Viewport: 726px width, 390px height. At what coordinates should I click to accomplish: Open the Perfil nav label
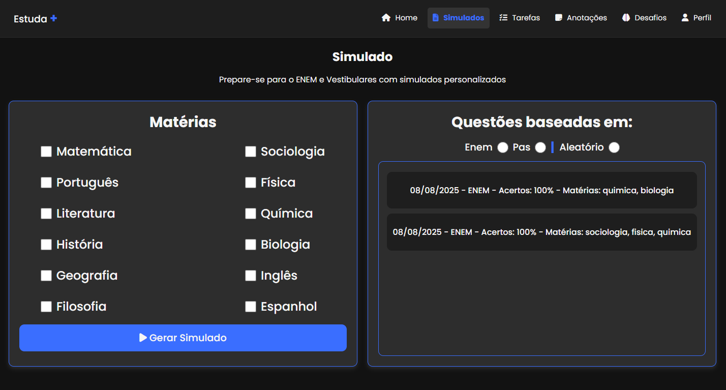(703, 18)
